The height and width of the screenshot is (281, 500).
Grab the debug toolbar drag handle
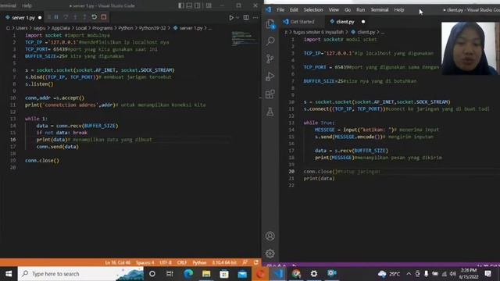(48, 17)
